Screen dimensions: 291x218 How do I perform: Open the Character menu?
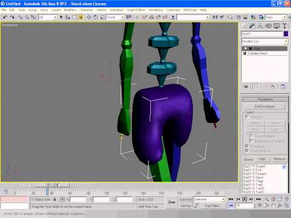coord(86,10)
